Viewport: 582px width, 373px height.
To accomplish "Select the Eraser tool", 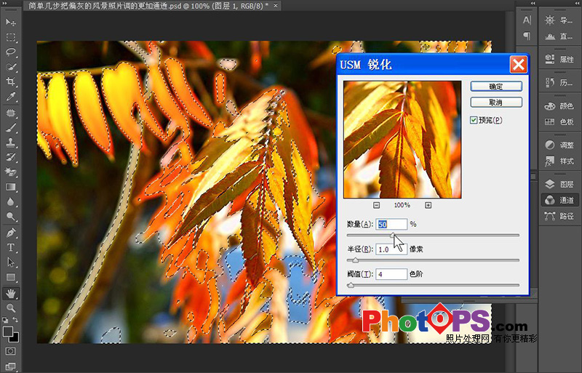I will (x=10, y=172).
